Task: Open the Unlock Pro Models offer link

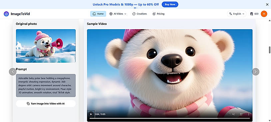Action: pyautogui.click(x=126, y=5)
